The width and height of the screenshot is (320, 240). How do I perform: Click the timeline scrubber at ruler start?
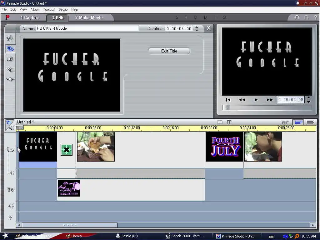[x=20, y=127]
